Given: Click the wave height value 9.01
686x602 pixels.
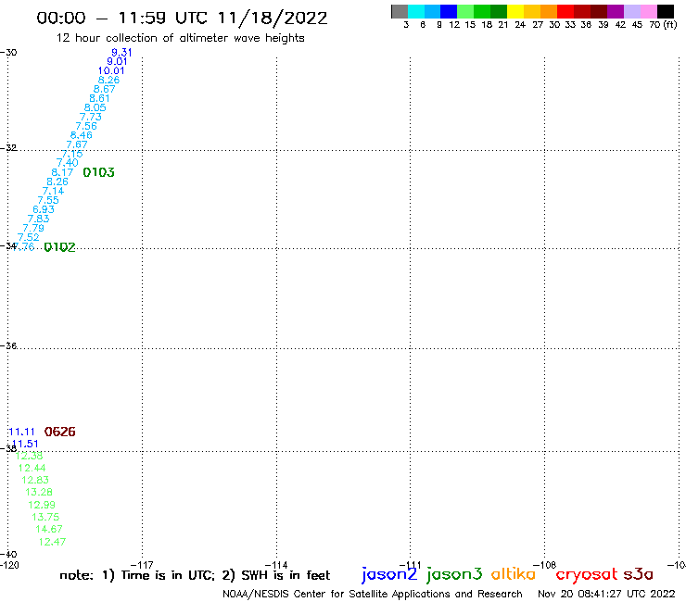Looking at the screenshot, I should pyautogui.click(x=117, y=62).
